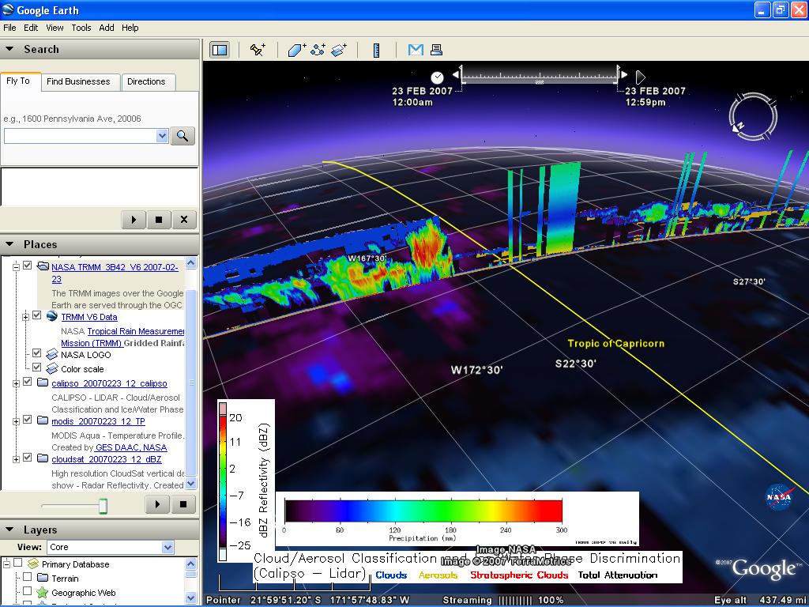Open the ruler measuring tool
809x607 pixels.
point(377,50)
